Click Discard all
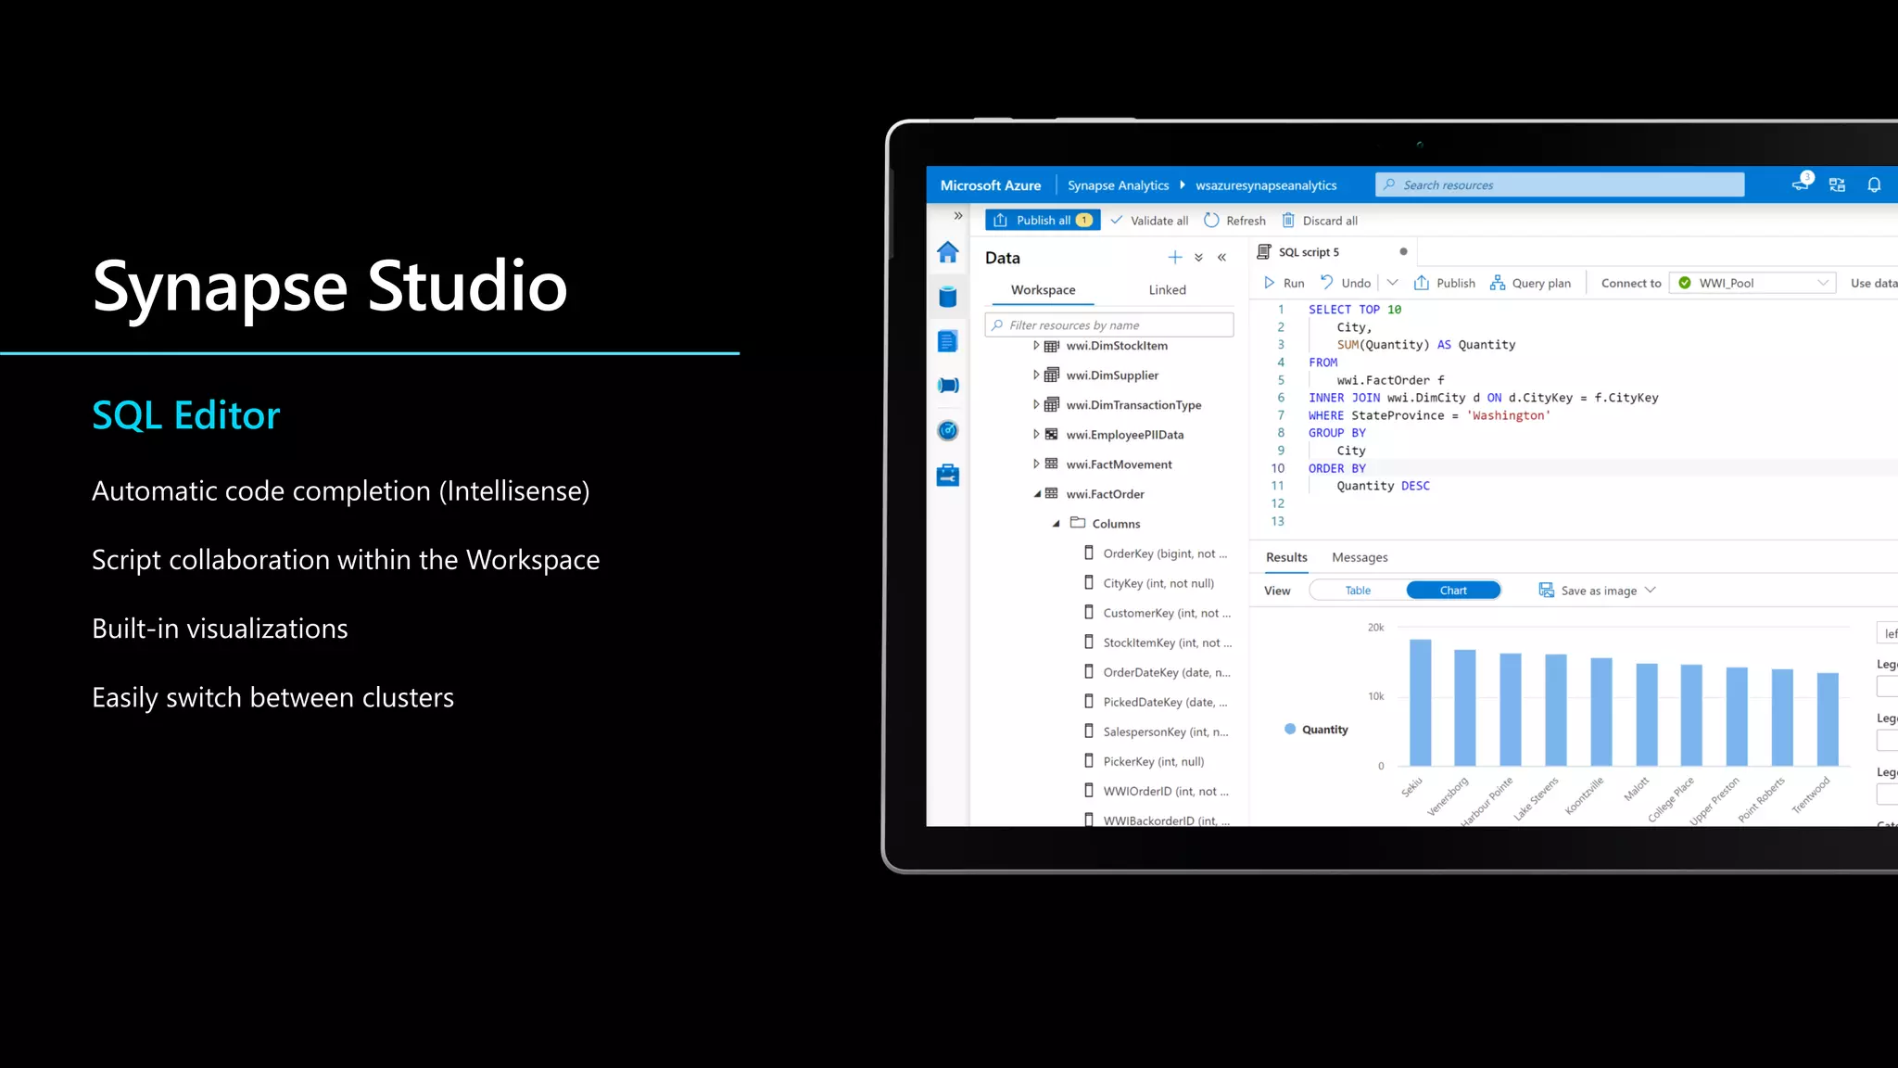The image size is (1898, 1068). (x=1320, y=221)
